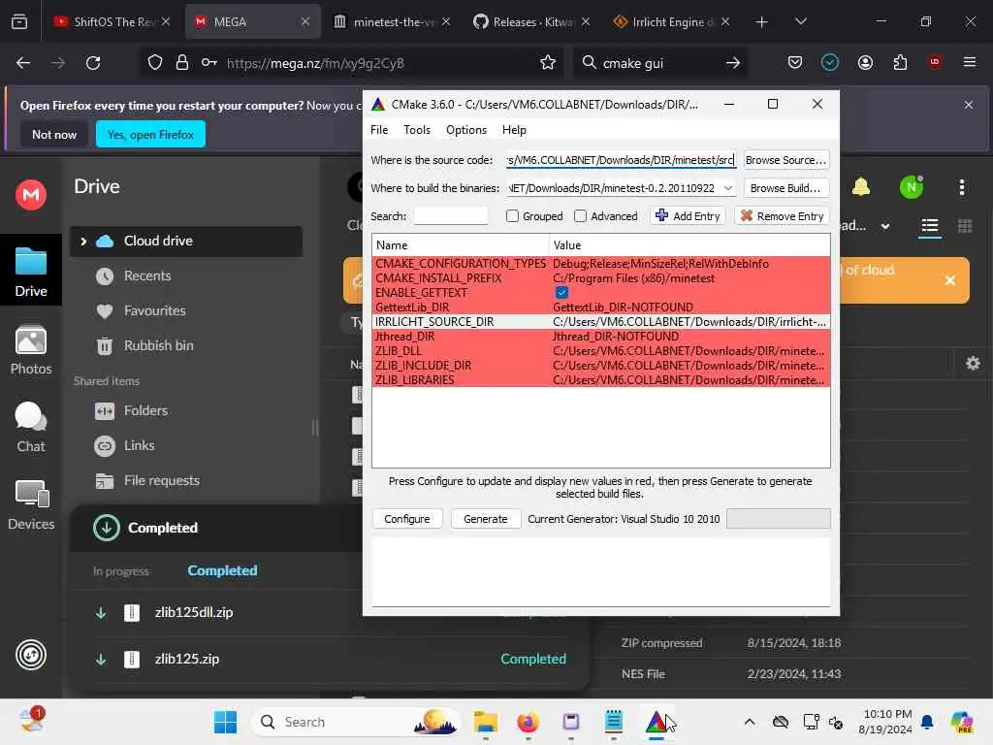Open File requests in MEGA

pos(162,480)
